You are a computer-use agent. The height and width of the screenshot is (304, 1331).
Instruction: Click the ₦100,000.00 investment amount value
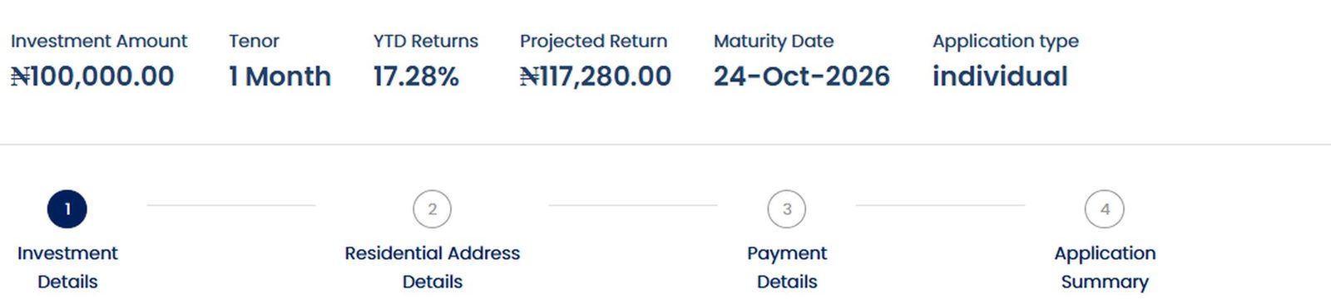coord(92,76)
